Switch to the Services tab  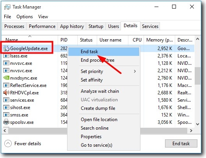(x=150, y=26)
